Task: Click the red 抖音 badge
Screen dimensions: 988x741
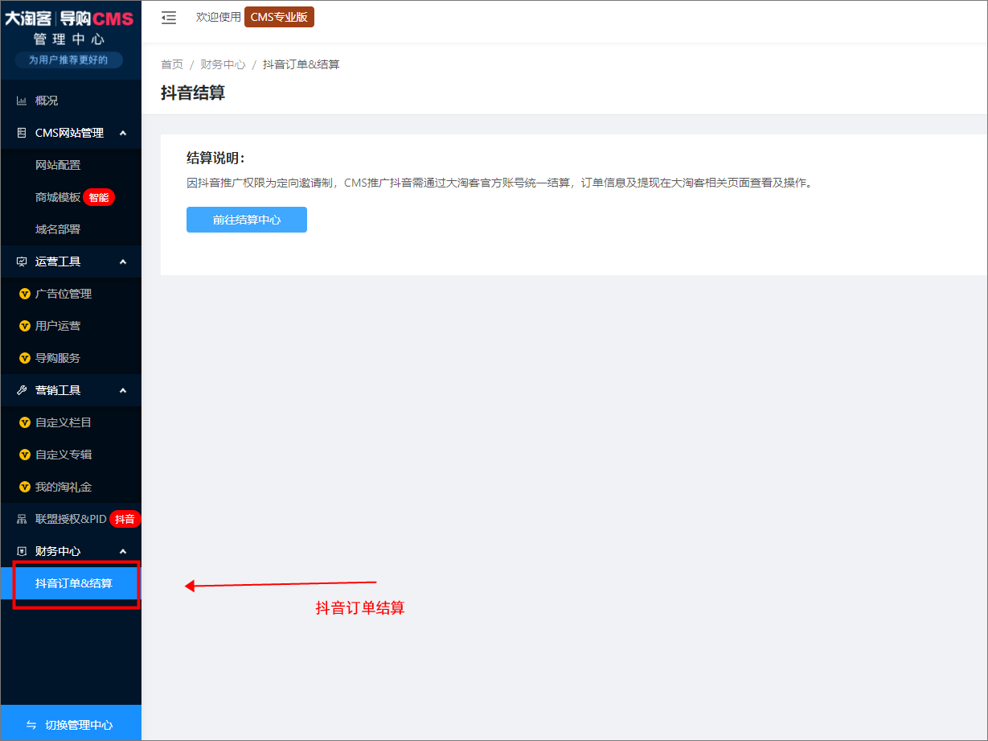Action: coord(125,519)
